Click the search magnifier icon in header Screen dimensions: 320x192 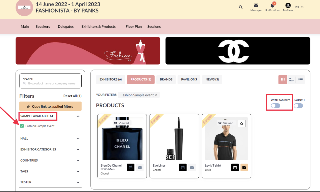pos(241,7)
